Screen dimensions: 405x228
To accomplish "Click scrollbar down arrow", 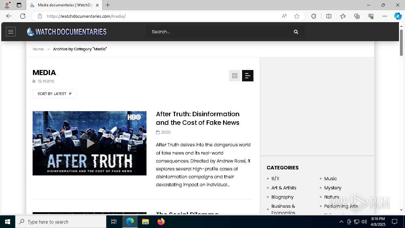I will coord(401,210).
